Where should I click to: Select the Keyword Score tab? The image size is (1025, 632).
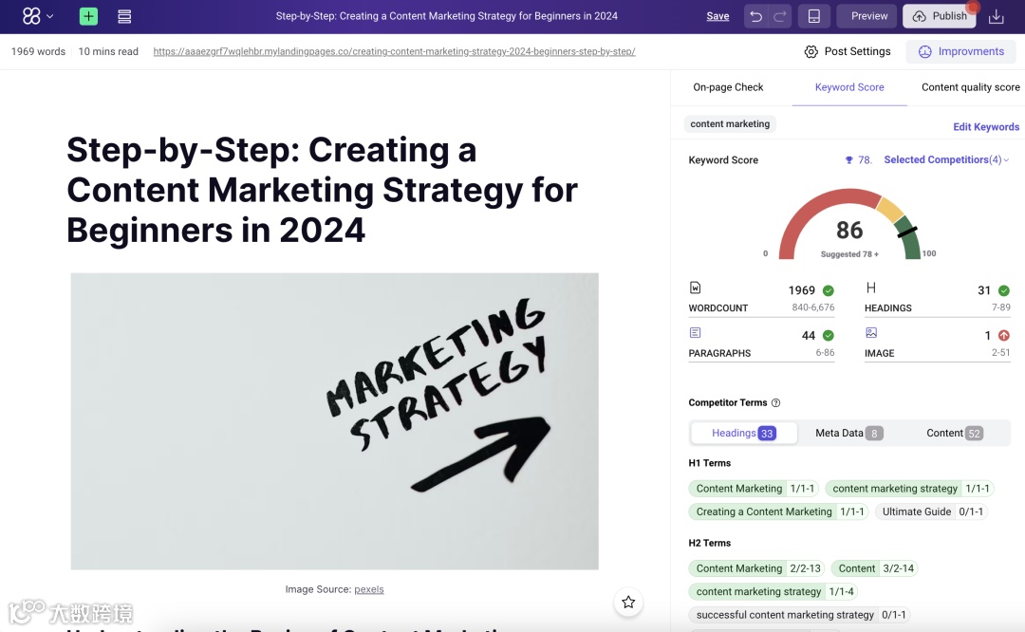(x=849, y=87)
